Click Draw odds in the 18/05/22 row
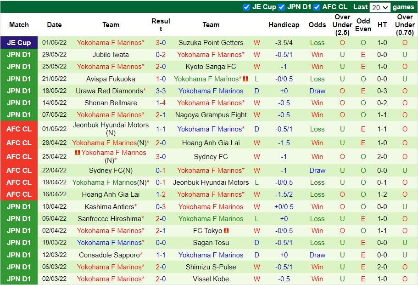 [x=317, y=91]
